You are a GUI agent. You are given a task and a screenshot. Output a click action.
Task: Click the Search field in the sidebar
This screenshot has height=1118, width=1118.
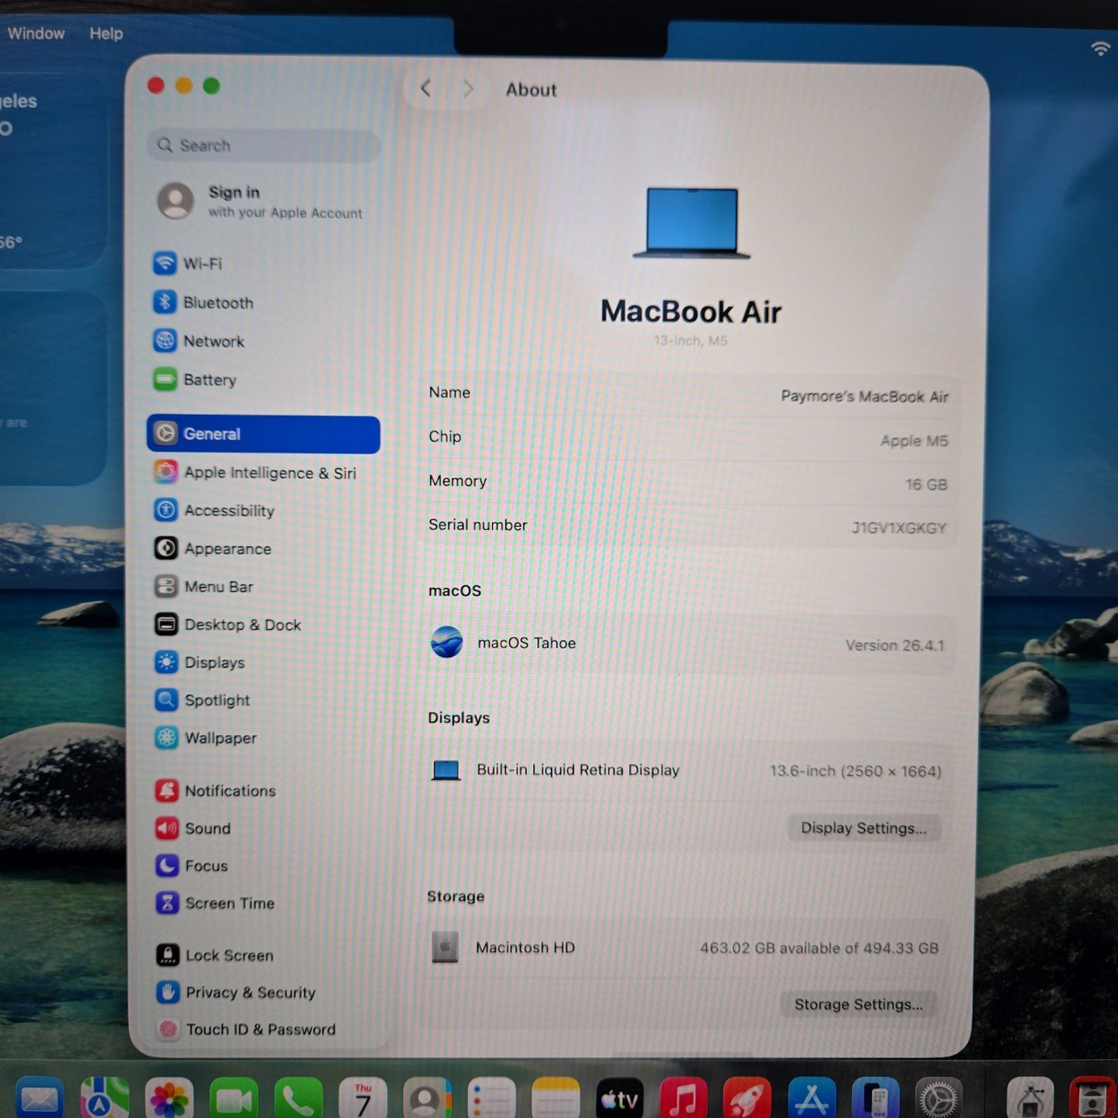click(x=263, y=145)
